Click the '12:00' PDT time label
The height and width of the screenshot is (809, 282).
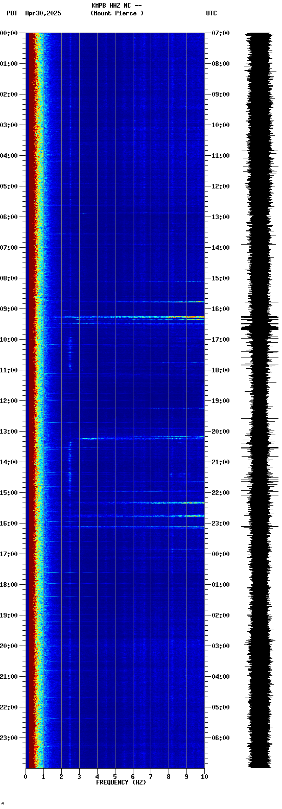[9, 401]
